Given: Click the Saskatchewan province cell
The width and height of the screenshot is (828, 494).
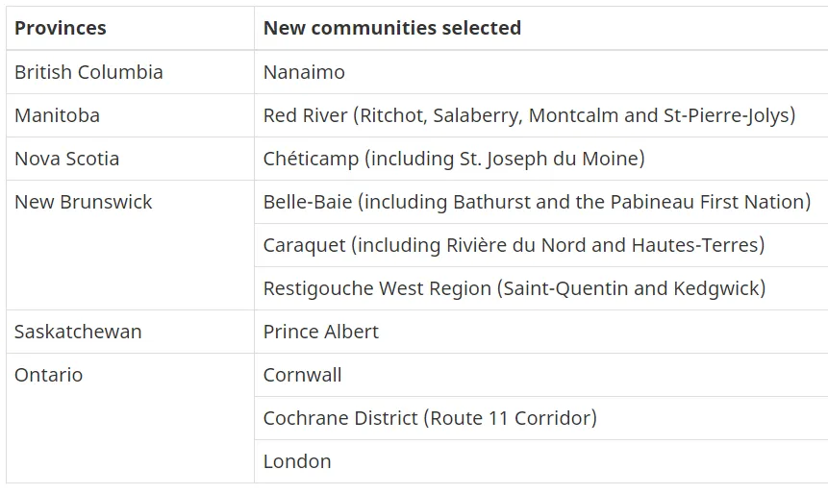Looking at the screenshot, I should (x=78, y=332).
